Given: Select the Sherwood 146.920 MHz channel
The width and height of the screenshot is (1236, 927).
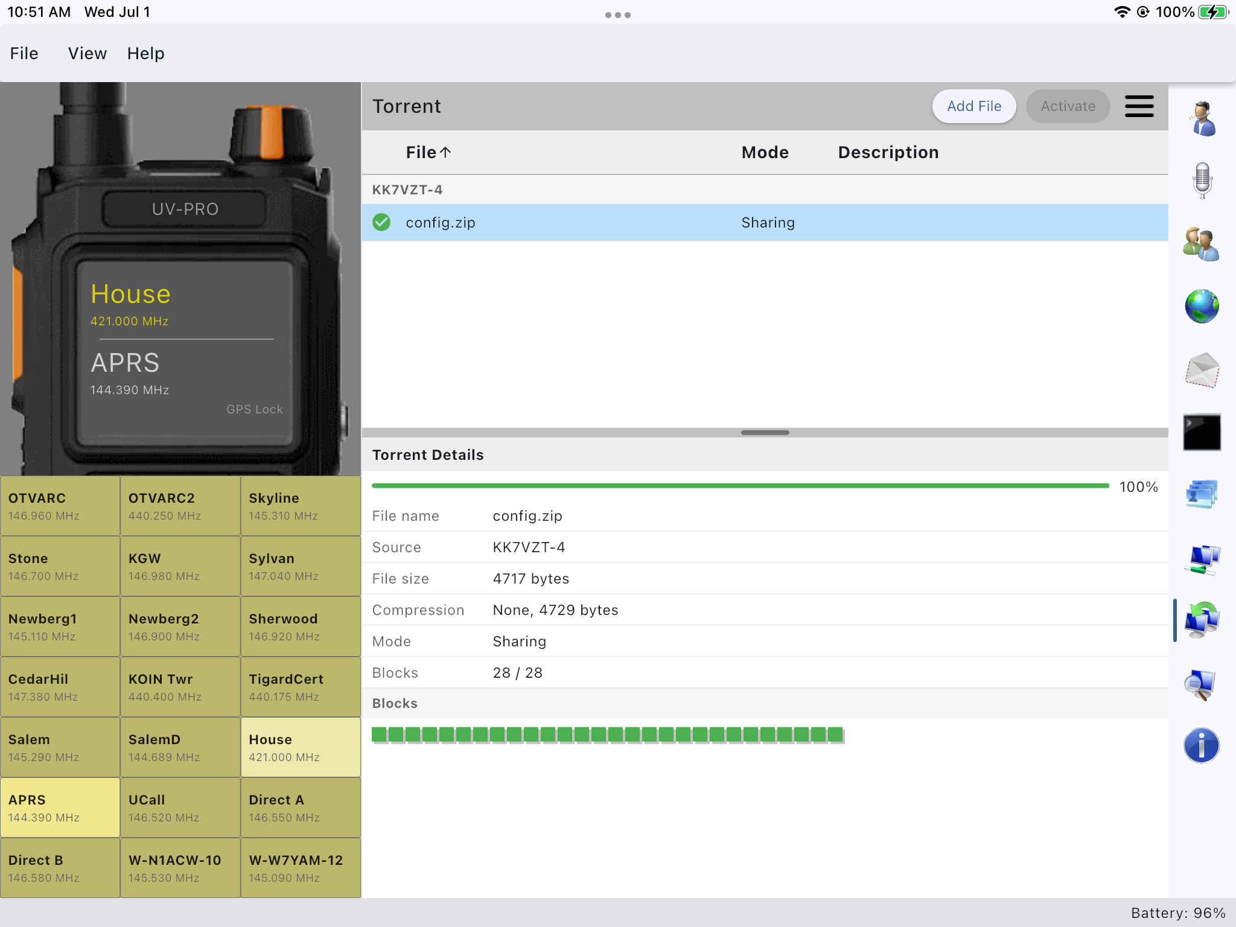Looking at the screenshot, I should 301,626.
